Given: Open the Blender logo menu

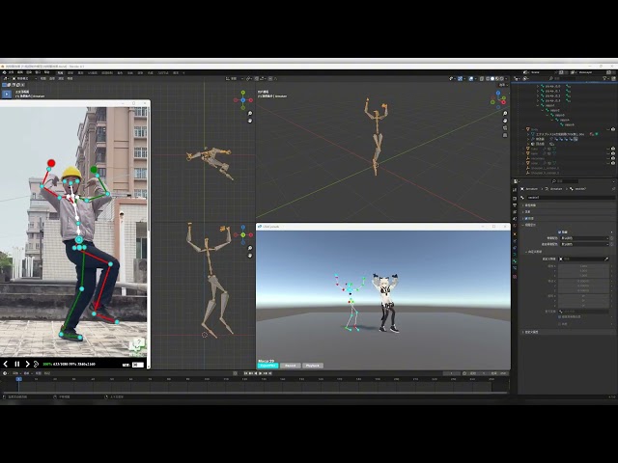Looking at the screenshot, I should [4, 73].
